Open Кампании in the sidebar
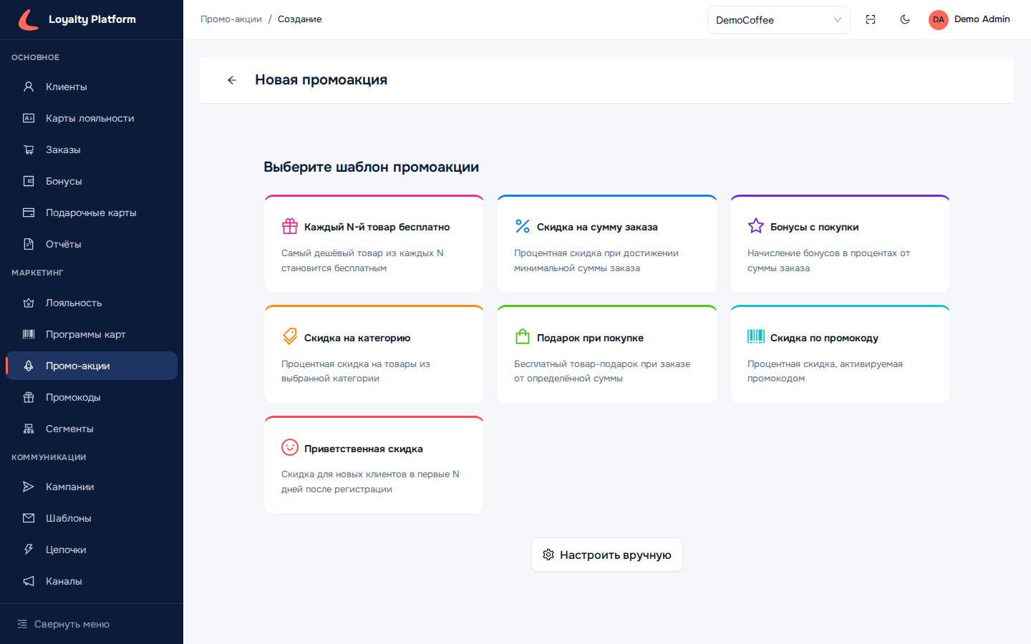1031x644 pixels. pos(92,487)
